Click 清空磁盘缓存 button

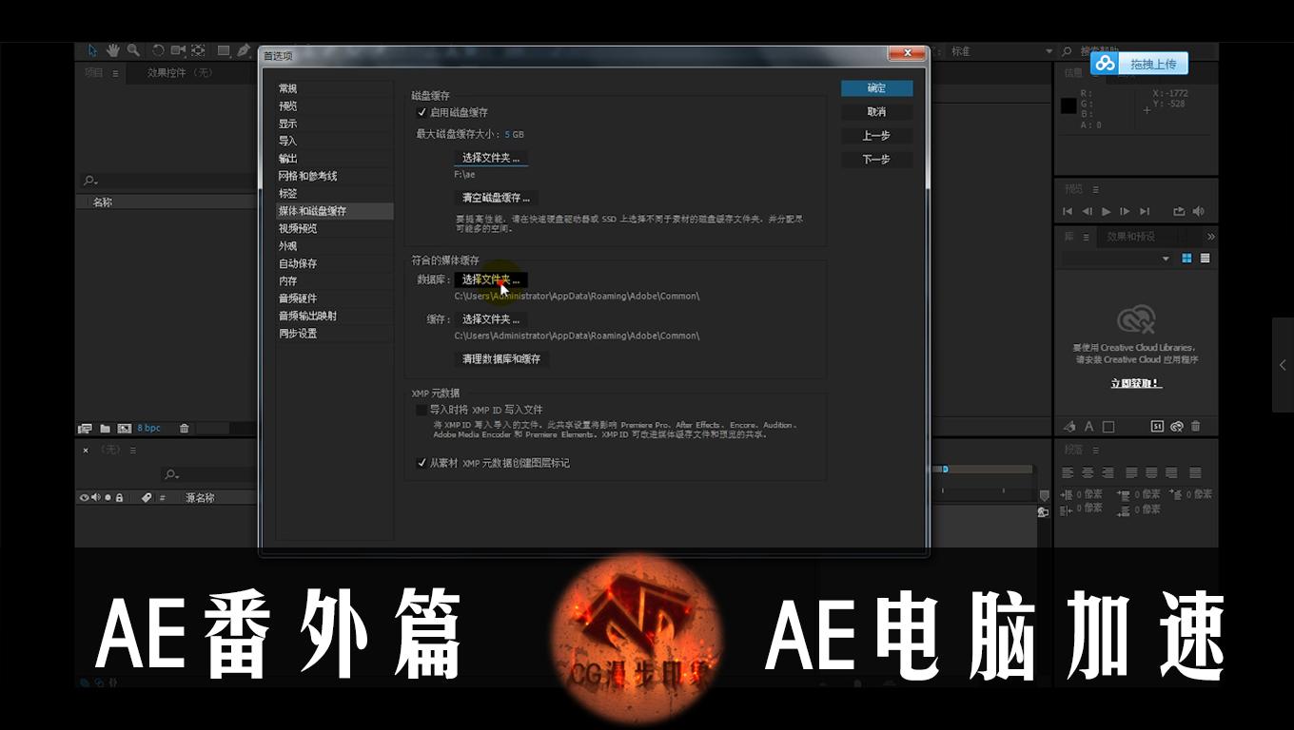(x=496, y=198)
